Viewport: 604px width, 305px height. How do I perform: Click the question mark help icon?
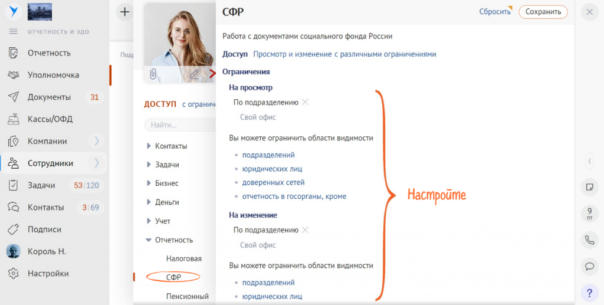(589, 292)
